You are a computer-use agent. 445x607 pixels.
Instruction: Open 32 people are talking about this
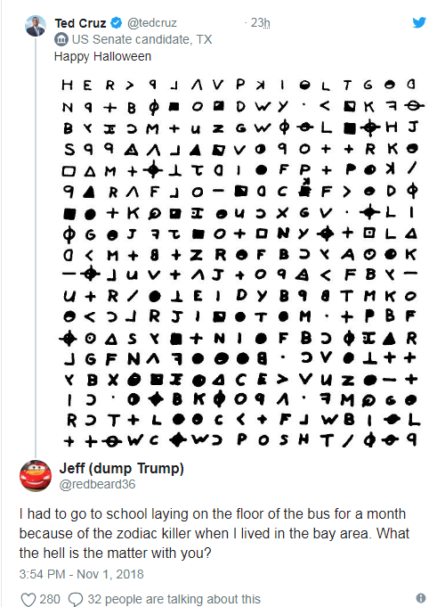coord(174,599)
